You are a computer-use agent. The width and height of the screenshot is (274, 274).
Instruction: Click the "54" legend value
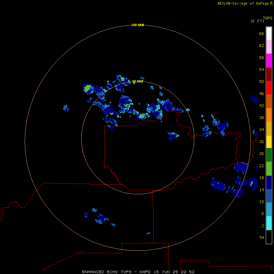262,69
